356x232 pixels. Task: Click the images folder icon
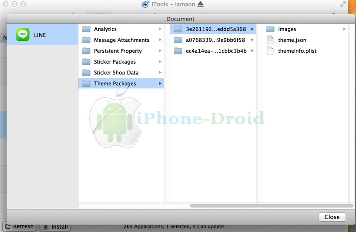[270, 29]
